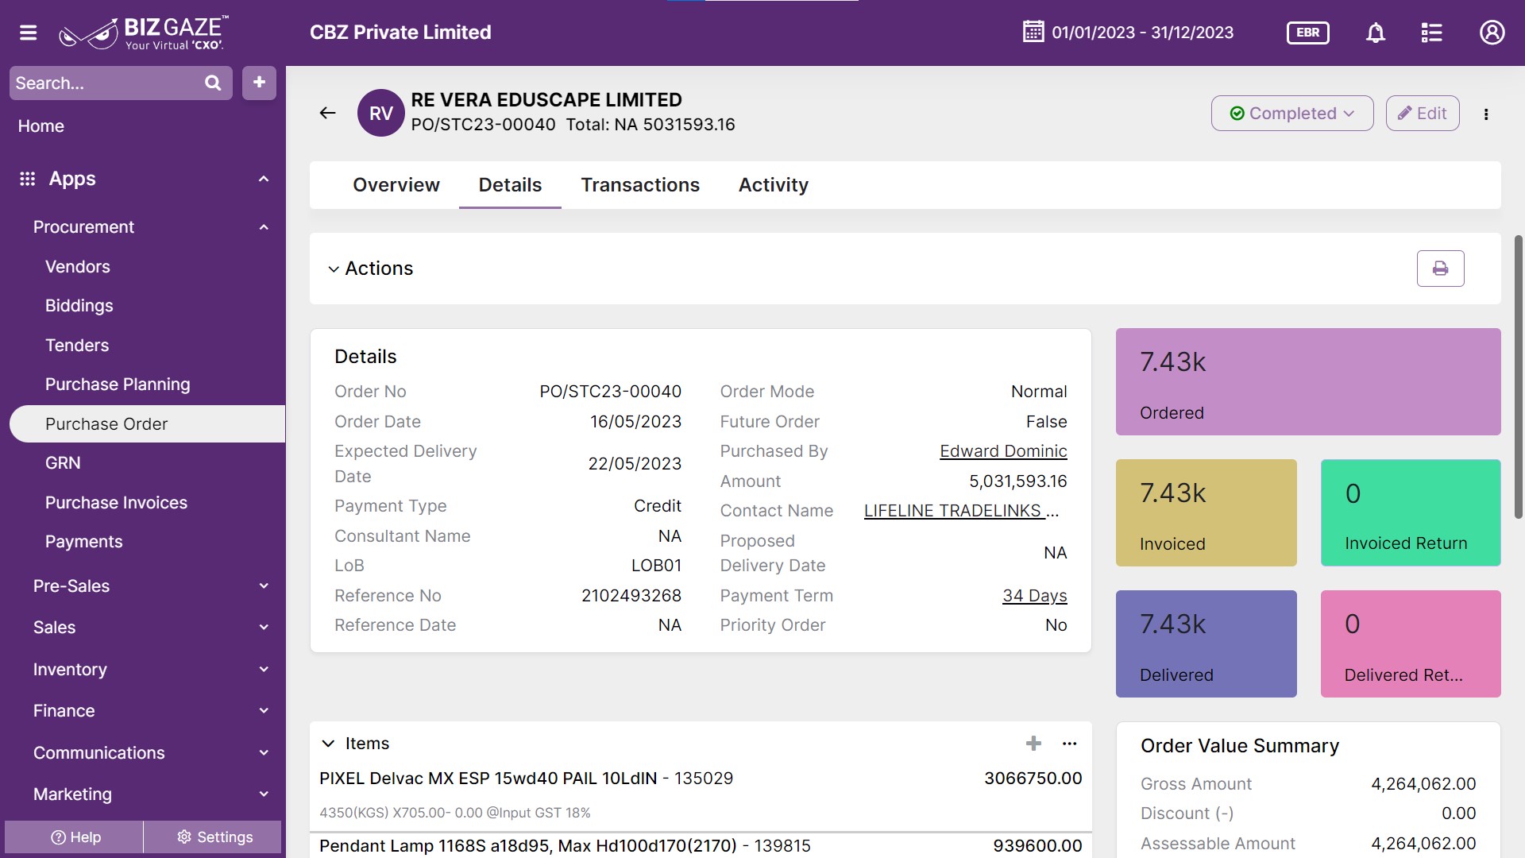Image resolution: width=1525 pixels, height=858 pixels.
Task: Click the plus quick-add button beside search
Action: click(x=259, y=83)
